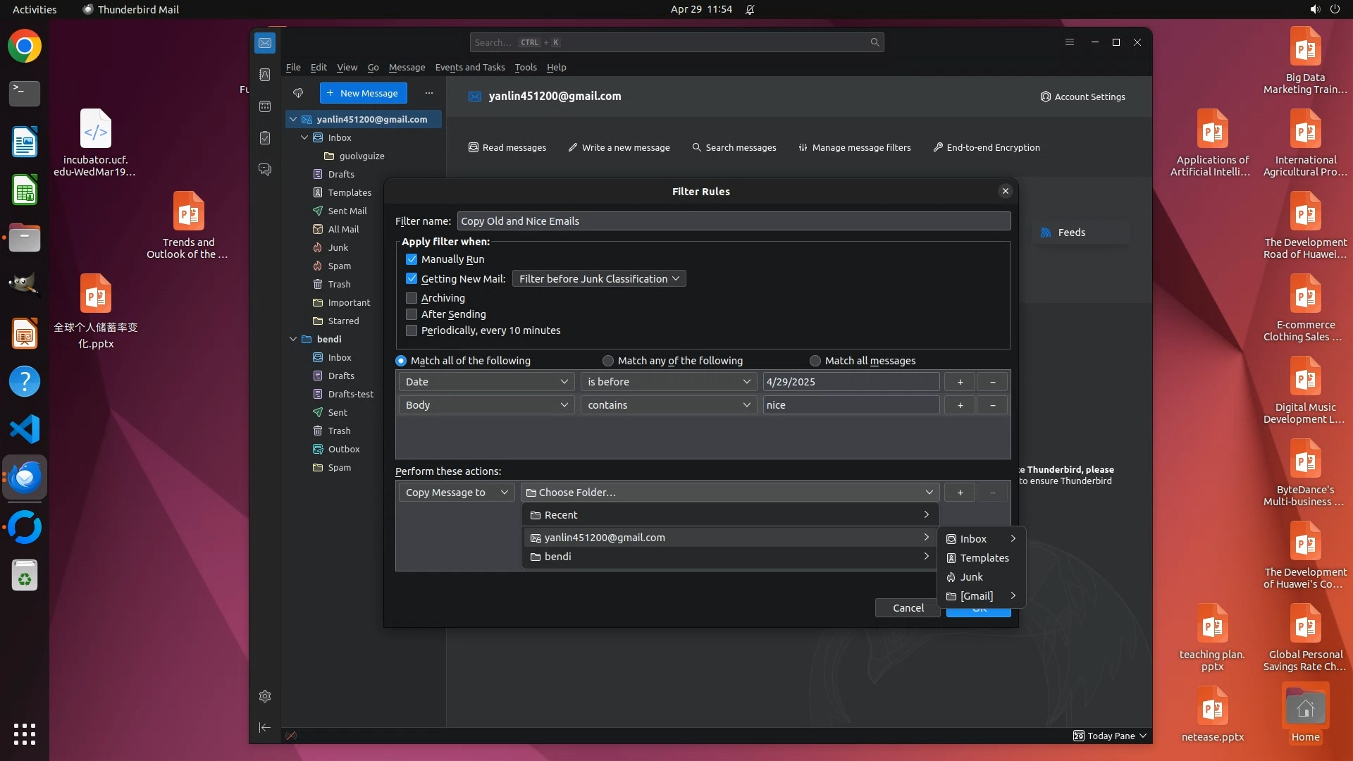Open the Chat sidebar icon
The width and height of the screenshot is (1353, 761).
point(265,170)
